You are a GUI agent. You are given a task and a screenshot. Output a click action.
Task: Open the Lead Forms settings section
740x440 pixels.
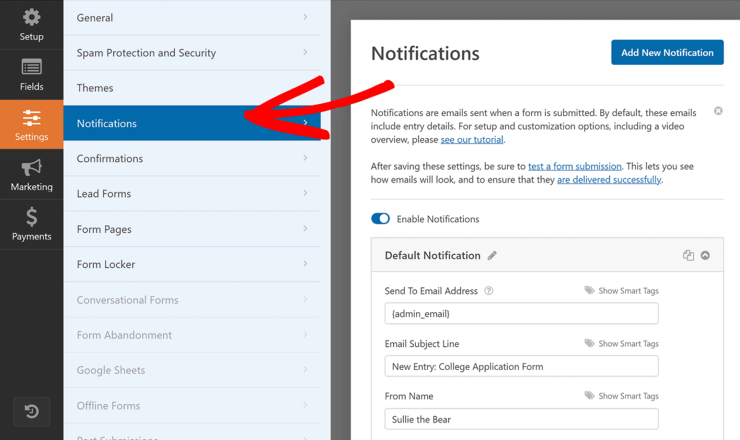[193, 194]
